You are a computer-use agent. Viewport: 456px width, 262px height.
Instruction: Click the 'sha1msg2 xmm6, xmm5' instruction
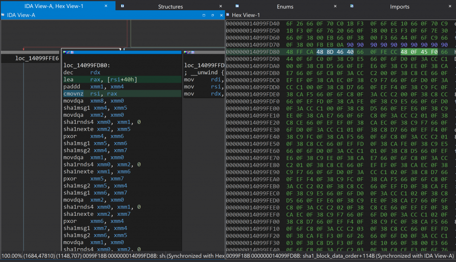pos(95,235)
